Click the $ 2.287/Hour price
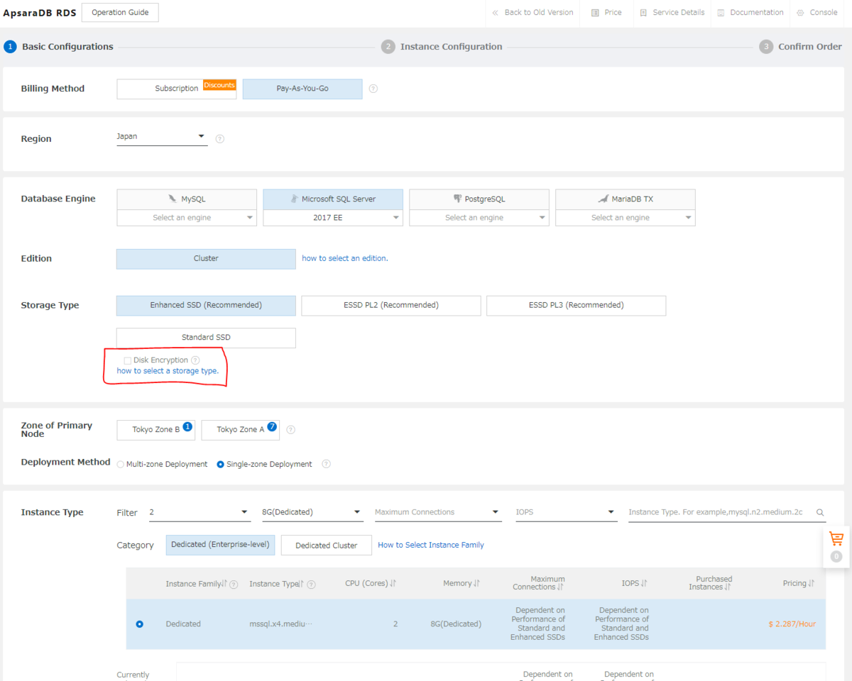Image resolution: width=852 pixels, height=681 pixels. pos(792,624)
